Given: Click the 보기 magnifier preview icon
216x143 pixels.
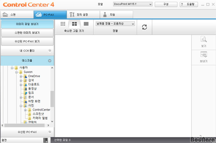Looking at the screenshot, I should coord(204,39).
